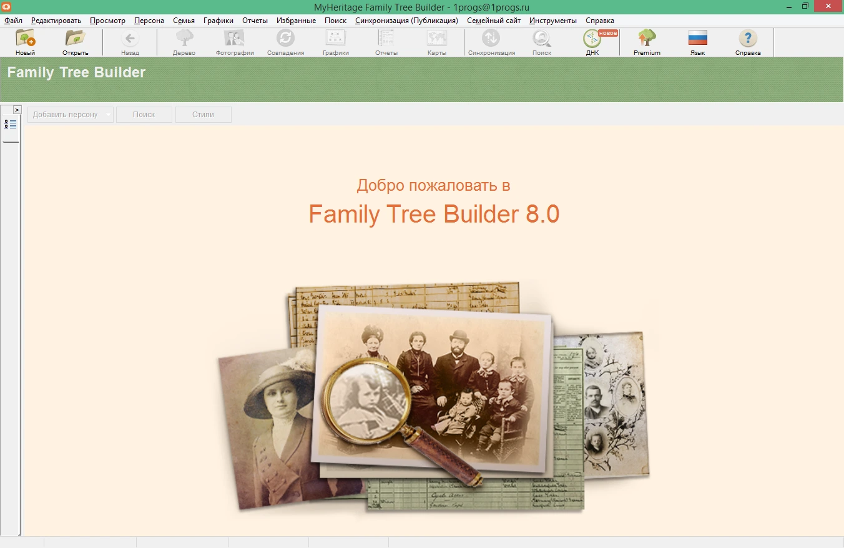Open the Файл menu
This screenshot has height=548, width=844.
coord(13,21)
